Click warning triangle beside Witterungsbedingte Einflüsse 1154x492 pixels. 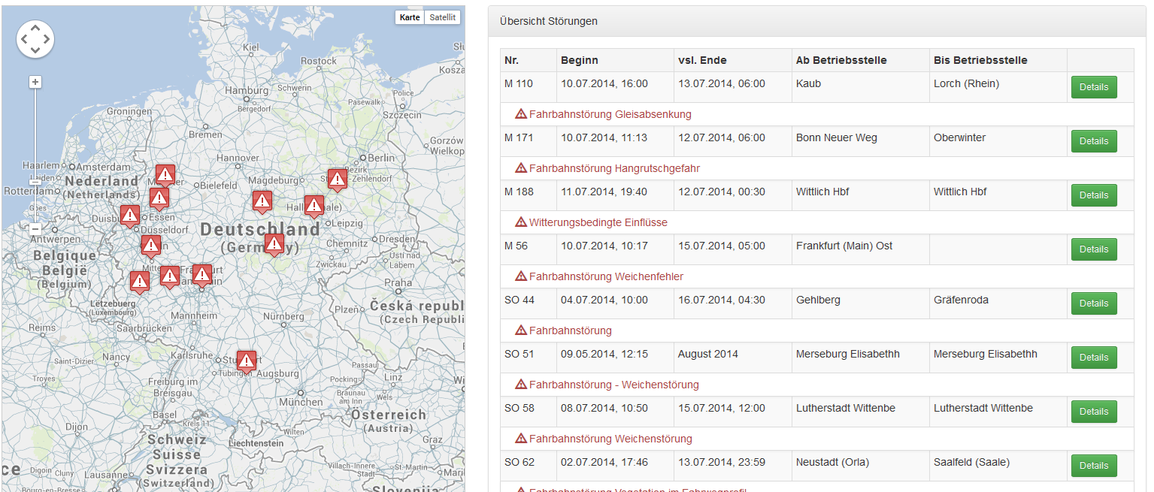click(x=521, y=222)
